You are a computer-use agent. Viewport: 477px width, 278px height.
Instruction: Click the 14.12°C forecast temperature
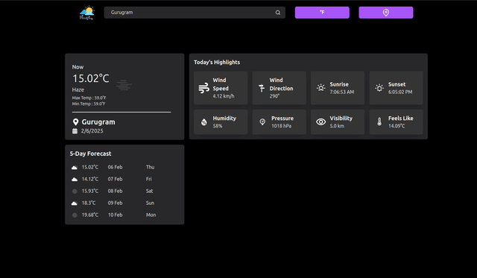point(90,179)
